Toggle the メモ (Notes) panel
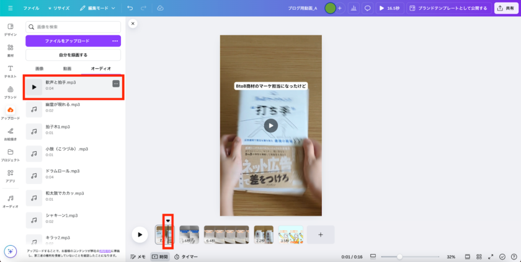Screen dimensions: 521x262 tap(138, 256)
